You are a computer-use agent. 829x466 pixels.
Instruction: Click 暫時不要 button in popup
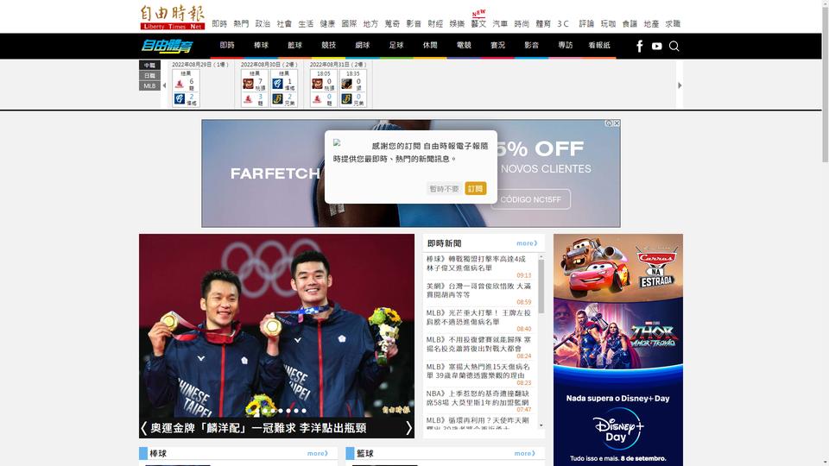tap(444, 189)
